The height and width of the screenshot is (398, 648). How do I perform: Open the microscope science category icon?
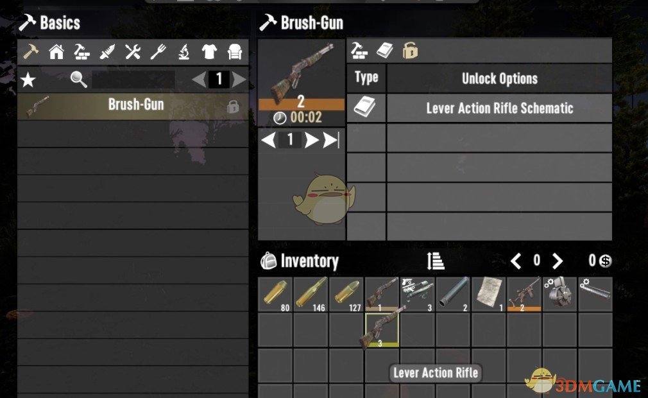tap(184, 52)
